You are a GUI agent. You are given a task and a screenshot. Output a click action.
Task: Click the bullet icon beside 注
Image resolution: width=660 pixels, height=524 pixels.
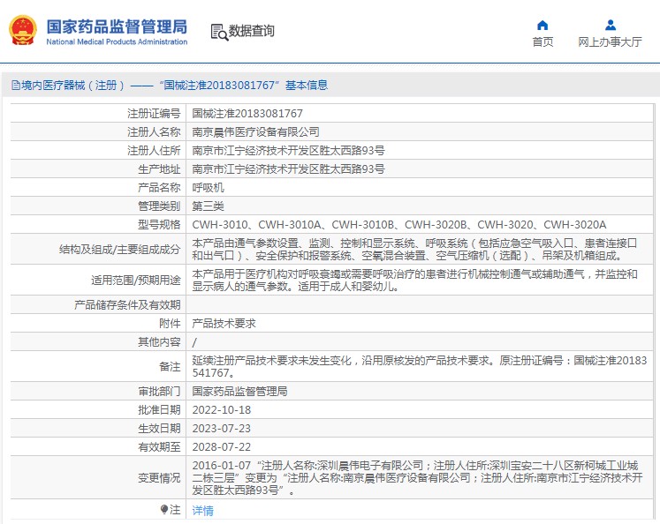164,510
